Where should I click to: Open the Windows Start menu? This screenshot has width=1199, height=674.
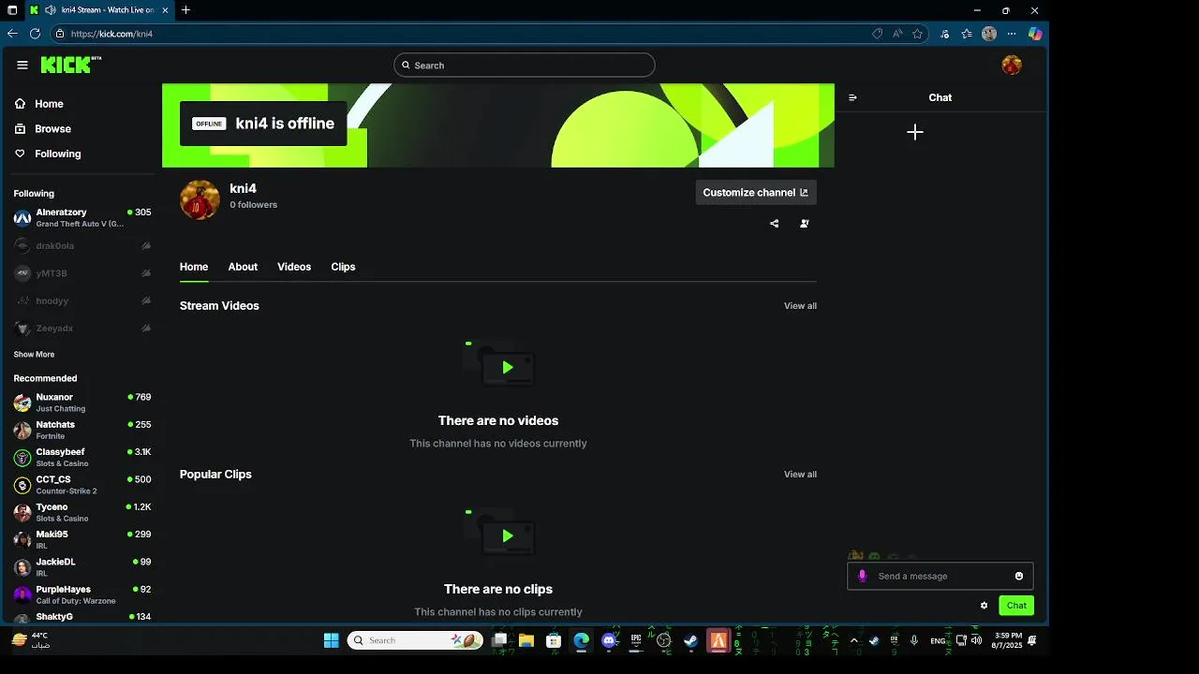[x=331, y=640]
